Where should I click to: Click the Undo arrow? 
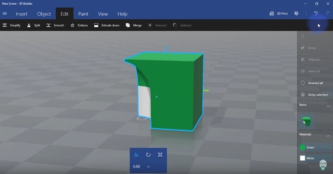[x=316, y=14]
